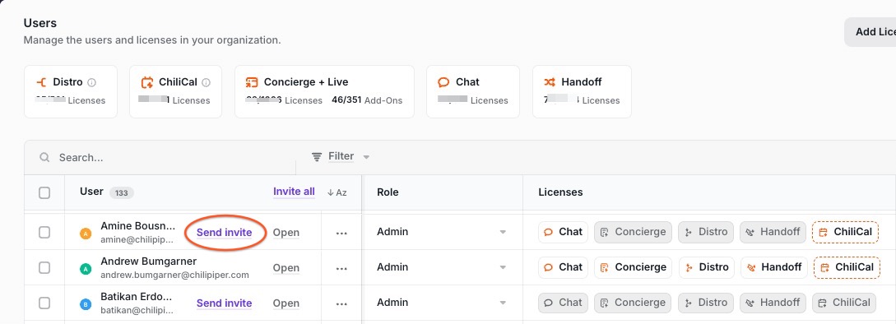
Task: Click the Distro info icon
Action: 92,82
